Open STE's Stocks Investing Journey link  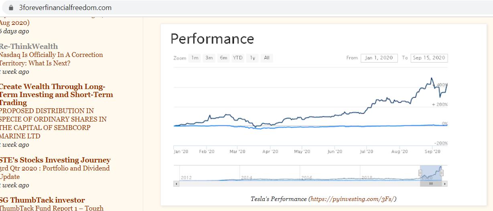tap(55, 160)
